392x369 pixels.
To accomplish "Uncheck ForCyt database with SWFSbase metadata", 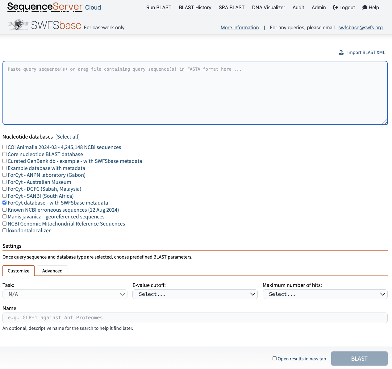I will (5, 203).
